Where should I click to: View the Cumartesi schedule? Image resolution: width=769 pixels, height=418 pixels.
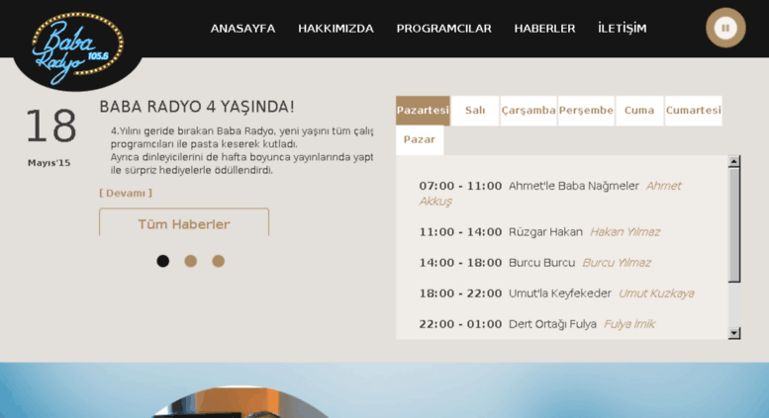click(694, 111)
